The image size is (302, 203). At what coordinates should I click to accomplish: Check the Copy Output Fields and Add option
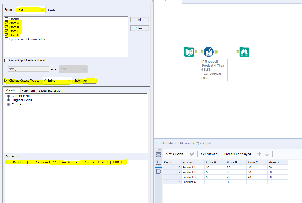(x=6, y=60)
